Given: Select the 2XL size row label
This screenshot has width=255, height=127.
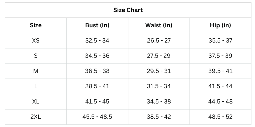Looking at the screenshot, I should tap(36, 117).
